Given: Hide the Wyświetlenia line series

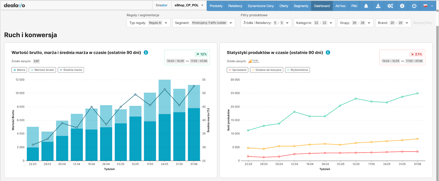Looking at the screenshot, I should coord(297,70).
